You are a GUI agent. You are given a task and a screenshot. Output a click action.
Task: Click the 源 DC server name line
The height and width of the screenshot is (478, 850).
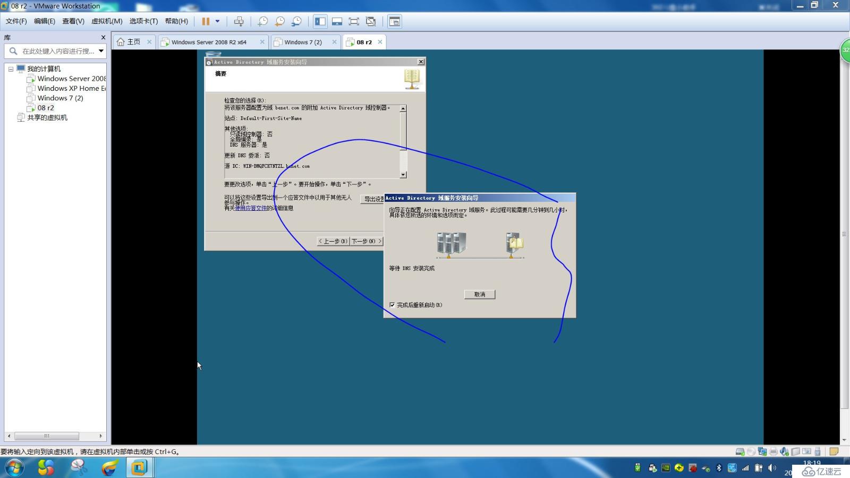point(267,166)
